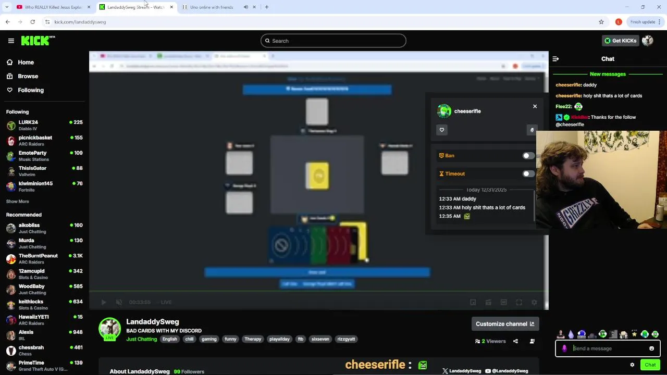Screen dimensions: 667x375
Task: Open chessbrah recommended channel
Action: tap(44, 351)
